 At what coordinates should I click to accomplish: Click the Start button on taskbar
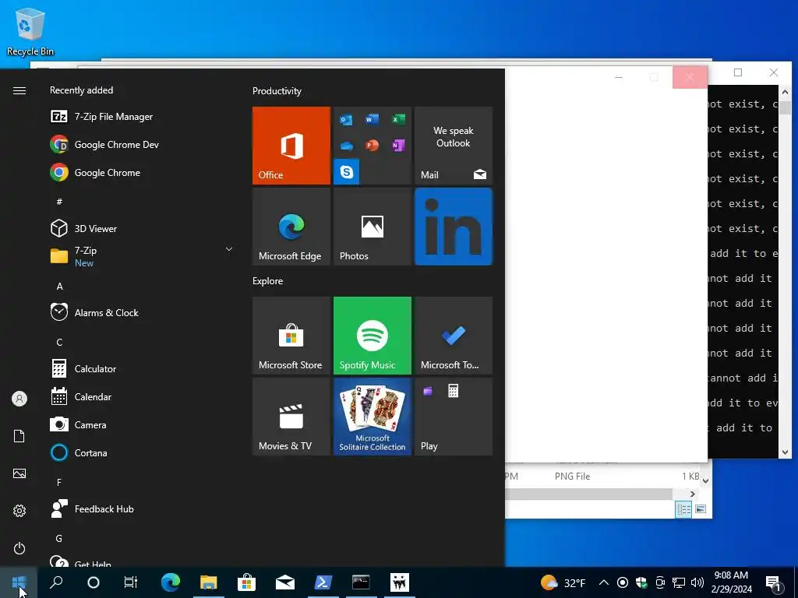pos(19,582)
